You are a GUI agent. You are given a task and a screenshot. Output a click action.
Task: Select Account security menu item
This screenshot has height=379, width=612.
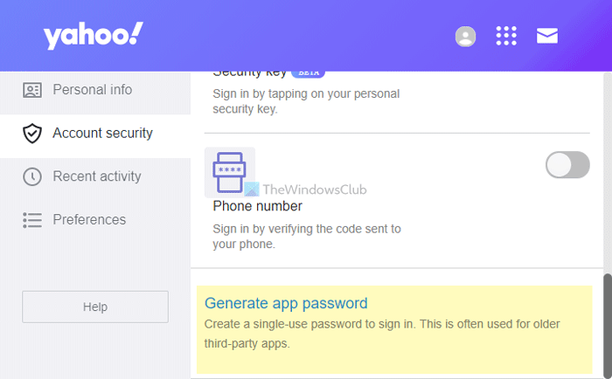pos(102,134)
